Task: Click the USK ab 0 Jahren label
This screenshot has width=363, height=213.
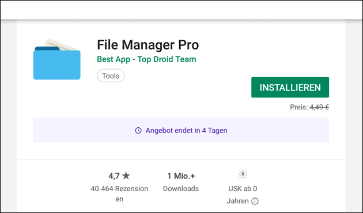Action: 242,195
